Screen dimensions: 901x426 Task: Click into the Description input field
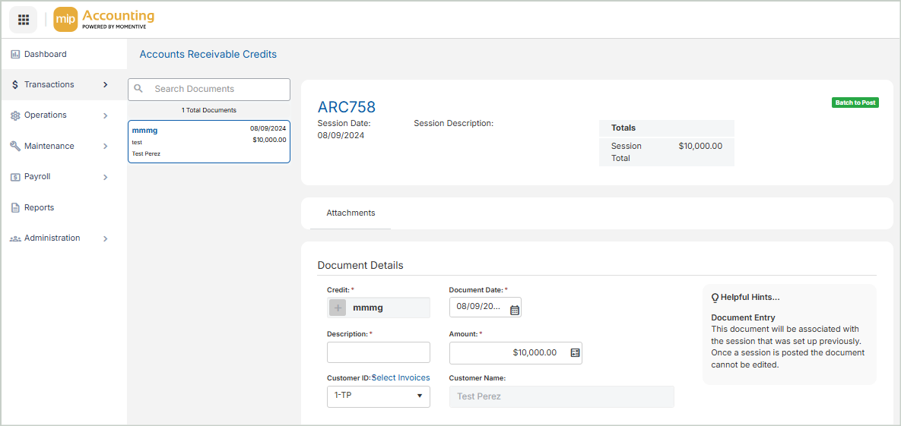tap(378, 352)
